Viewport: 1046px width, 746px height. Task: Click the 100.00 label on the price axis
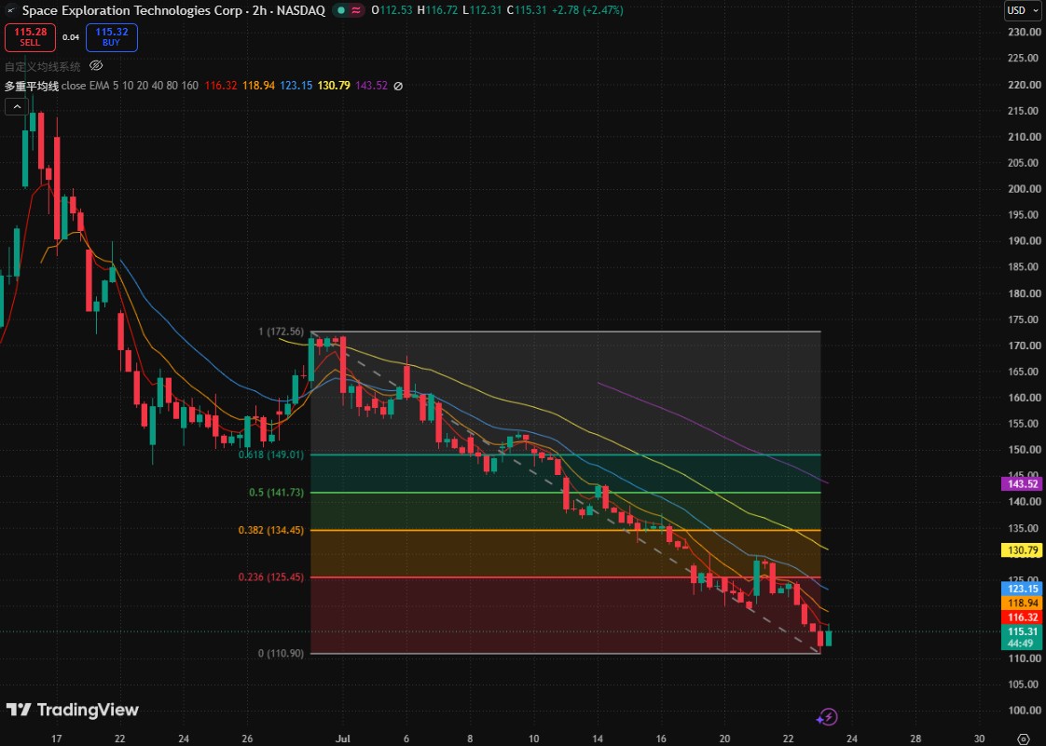pos(1025,711)
